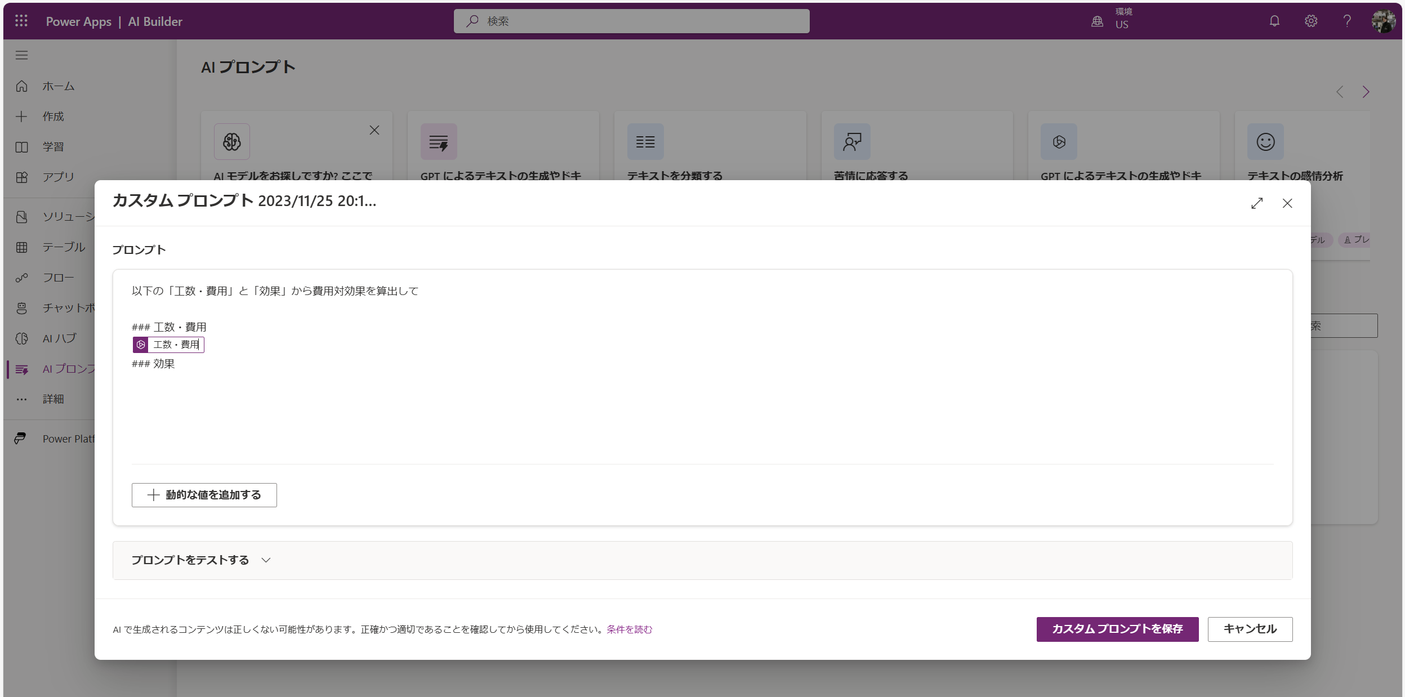Click the 検索 search box

(631, 21)
